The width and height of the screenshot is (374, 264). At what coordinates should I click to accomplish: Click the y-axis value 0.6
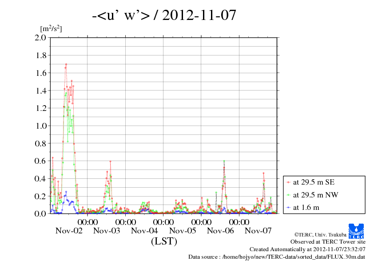[x=40, y=161]
